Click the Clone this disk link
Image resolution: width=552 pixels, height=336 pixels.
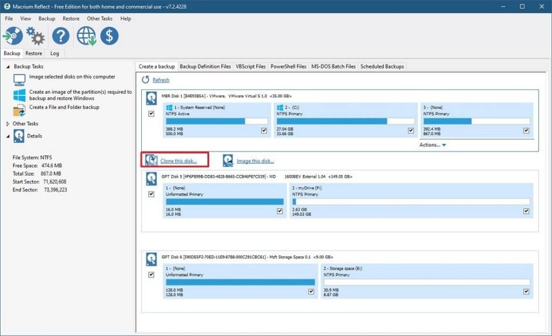tap(178, 161)
